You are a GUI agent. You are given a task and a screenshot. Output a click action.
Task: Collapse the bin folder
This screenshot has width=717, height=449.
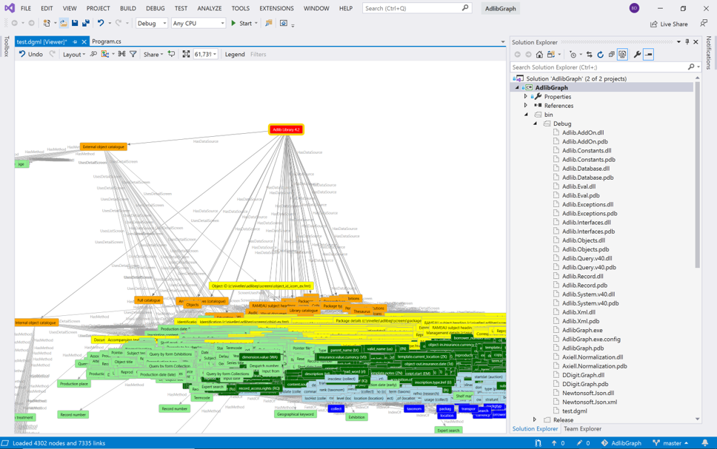coord(526,115)
